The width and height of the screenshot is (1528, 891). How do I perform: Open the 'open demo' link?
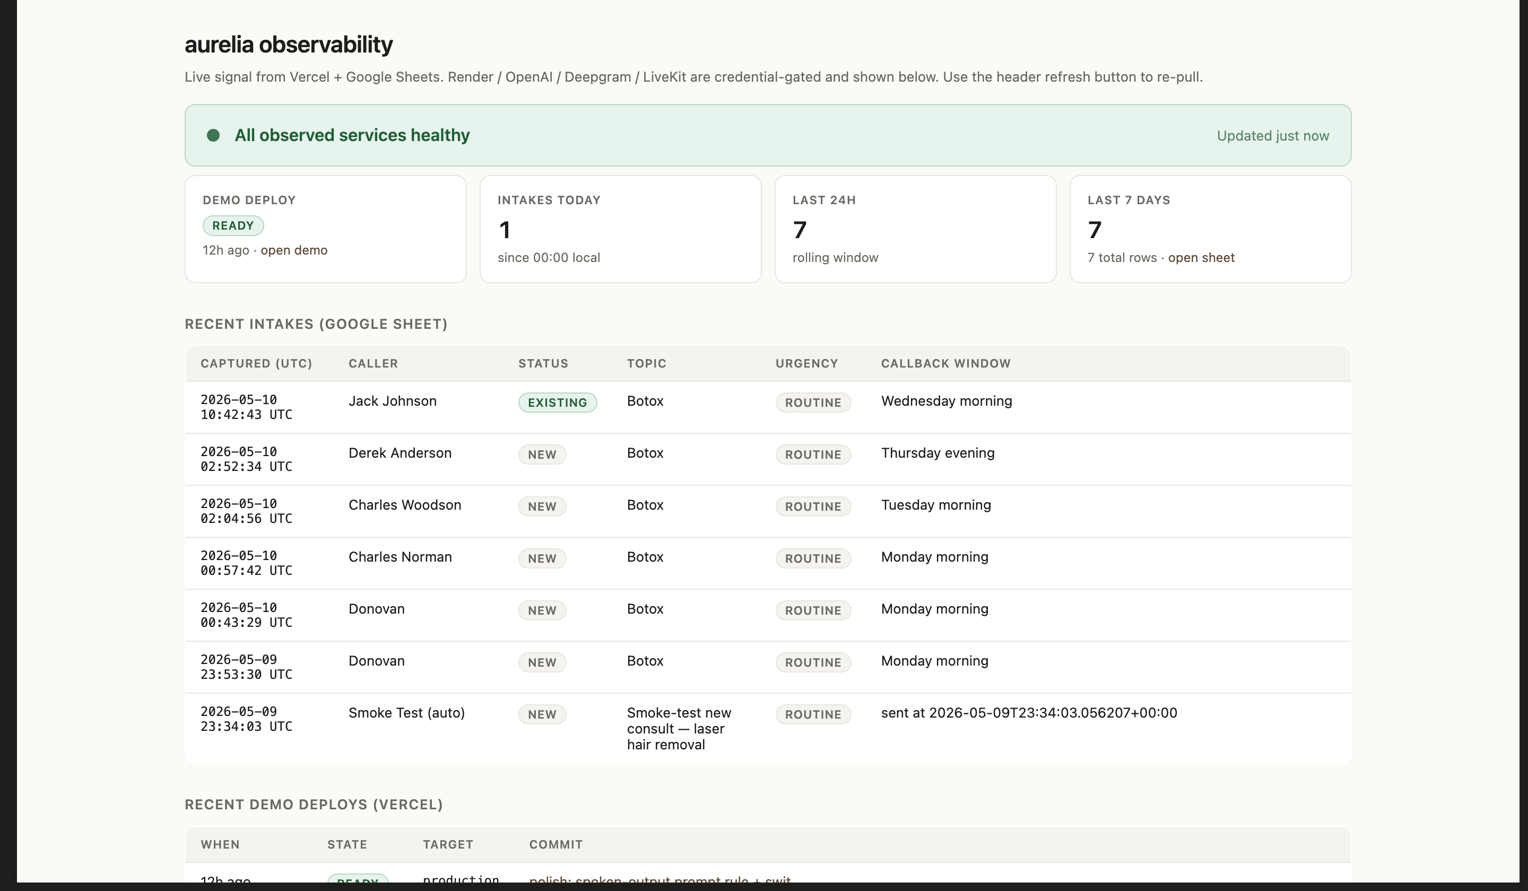click(x=293, y=250)
